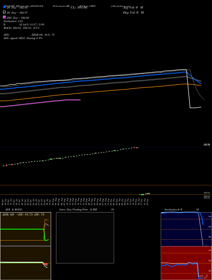
Task: Click the ADX indicator thumbnail chart
Action: [25, 229]
